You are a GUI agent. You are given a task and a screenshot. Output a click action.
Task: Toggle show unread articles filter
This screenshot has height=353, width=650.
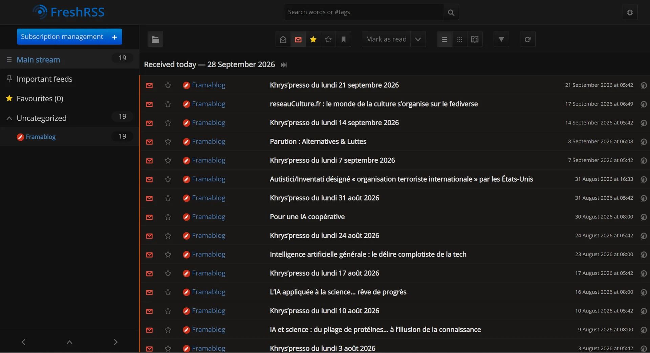(x=298, y=39)
